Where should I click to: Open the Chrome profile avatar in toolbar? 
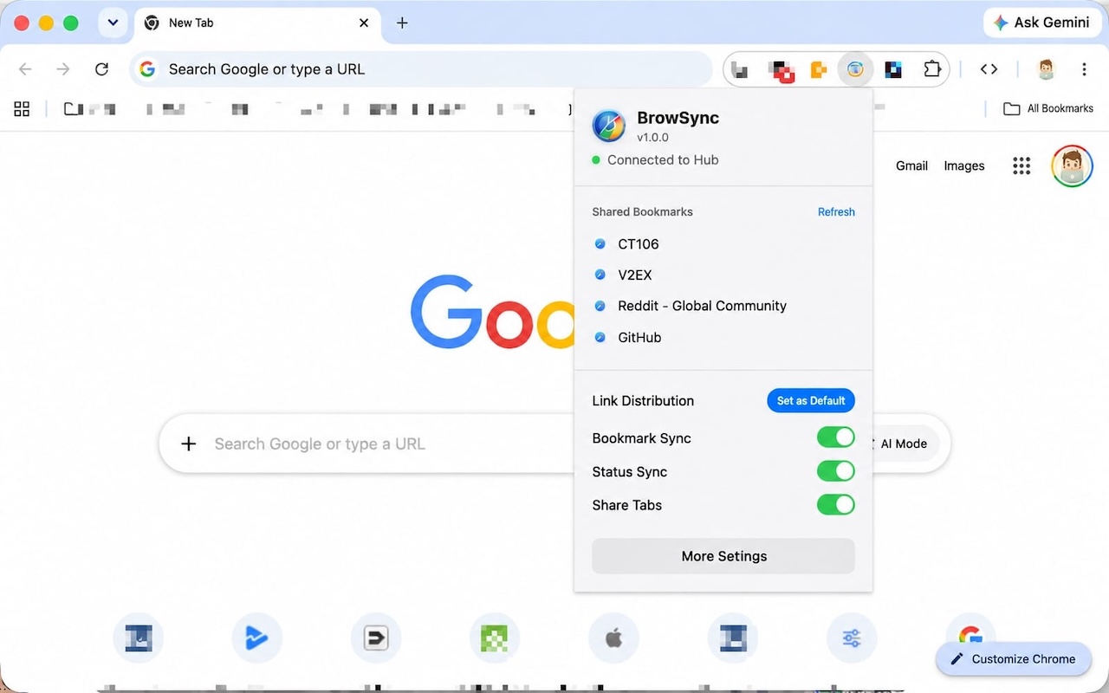coord(1046,69)
